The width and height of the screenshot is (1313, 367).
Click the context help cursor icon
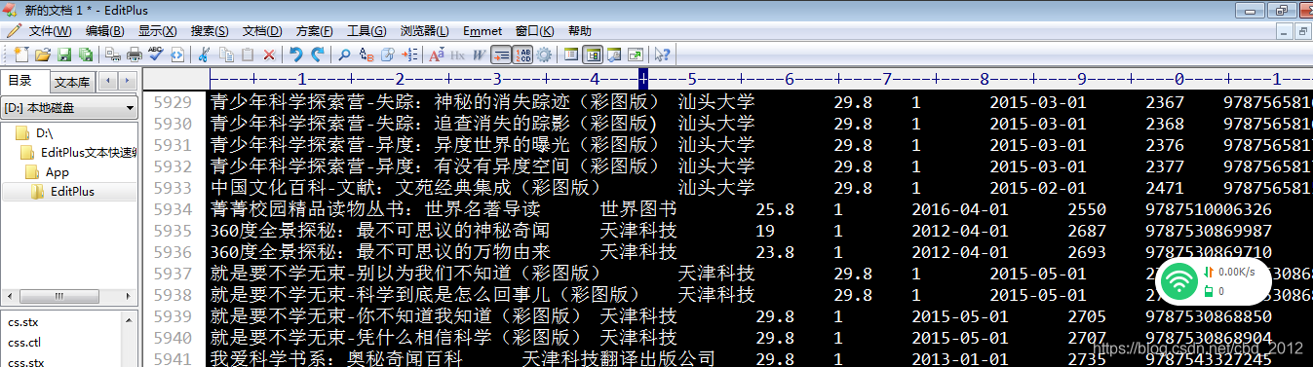663,55
